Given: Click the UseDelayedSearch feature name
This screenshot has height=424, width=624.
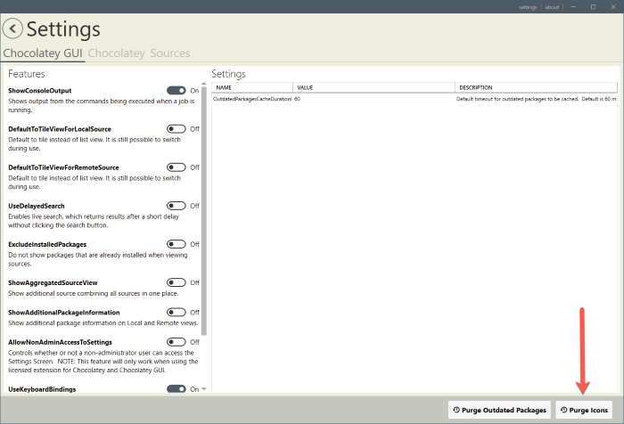Looking at the screenshot, I should click(x=37, y=206).
